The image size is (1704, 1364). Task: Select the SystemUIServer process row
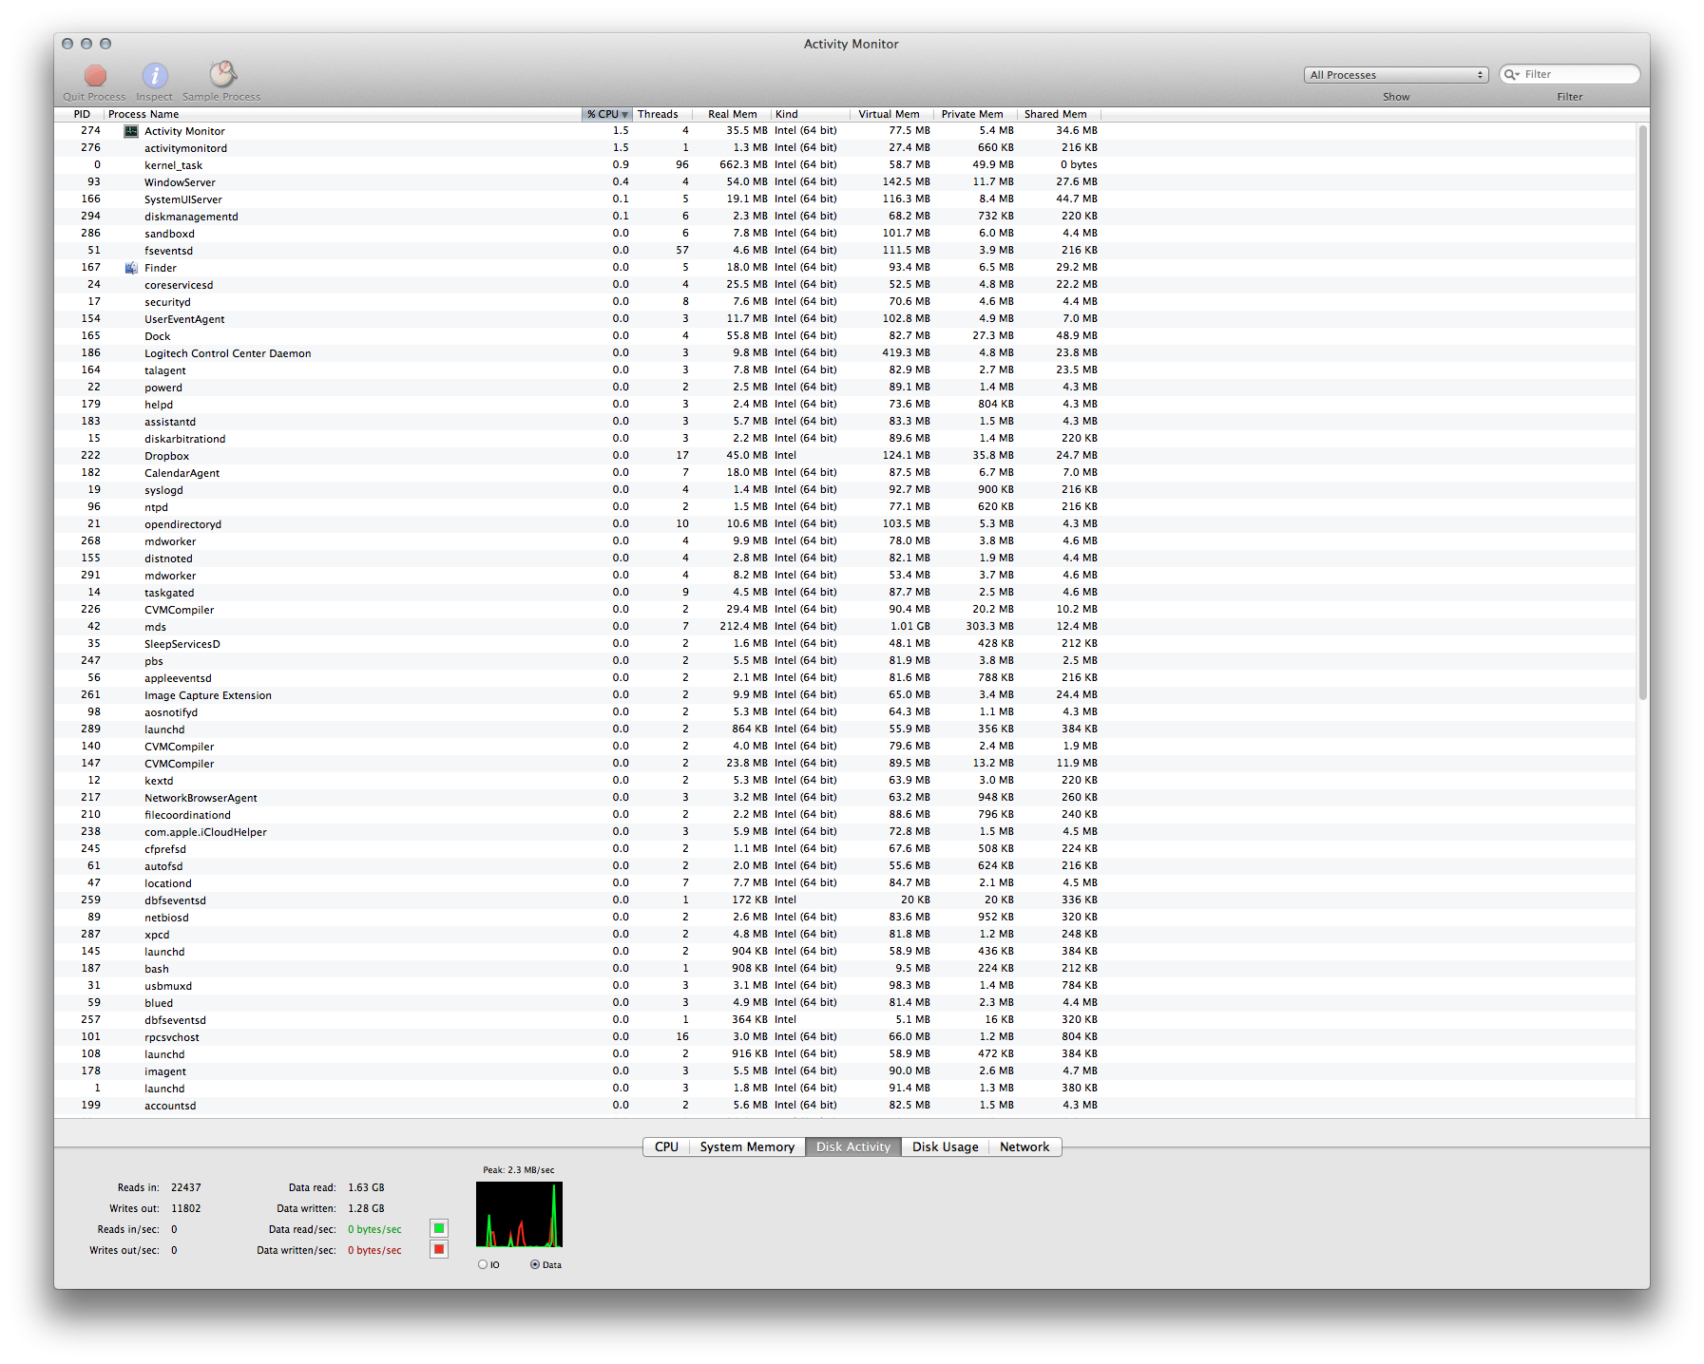tap(846, 199)
